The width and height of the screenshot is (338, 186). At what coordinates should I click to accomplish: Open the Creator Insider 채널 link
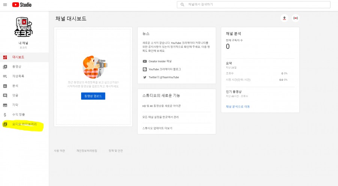click(x=160, y=62)
